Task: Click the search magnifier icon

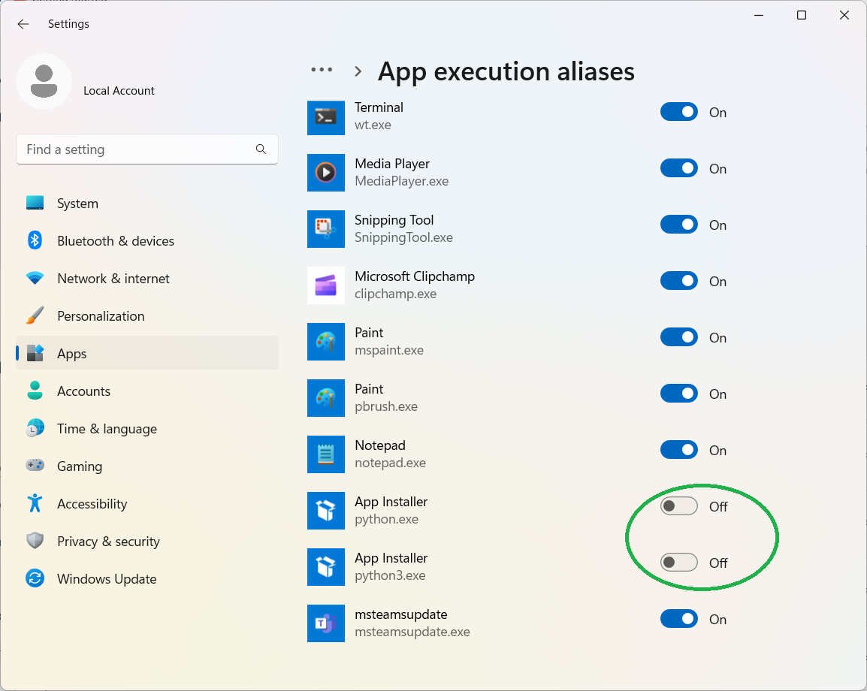Action: (x=261, y=149)
